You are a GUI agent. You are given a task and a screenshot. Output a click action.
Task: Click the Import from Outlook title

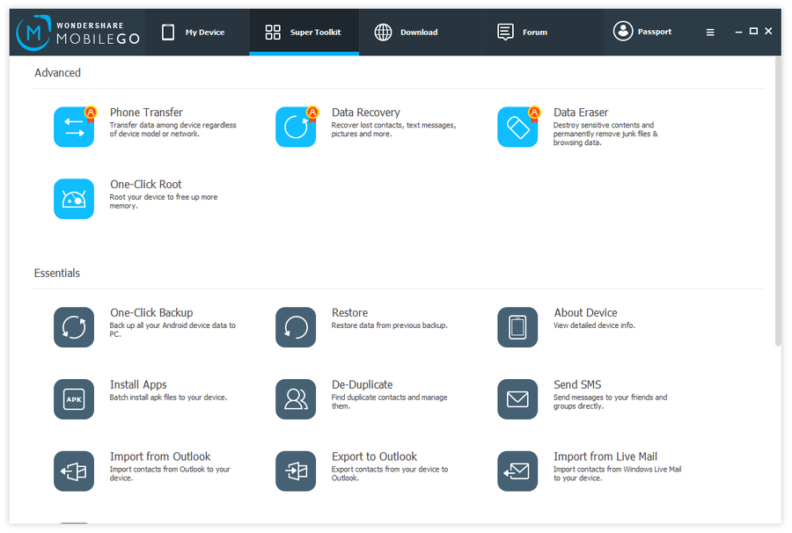click(x=160, y=456)
